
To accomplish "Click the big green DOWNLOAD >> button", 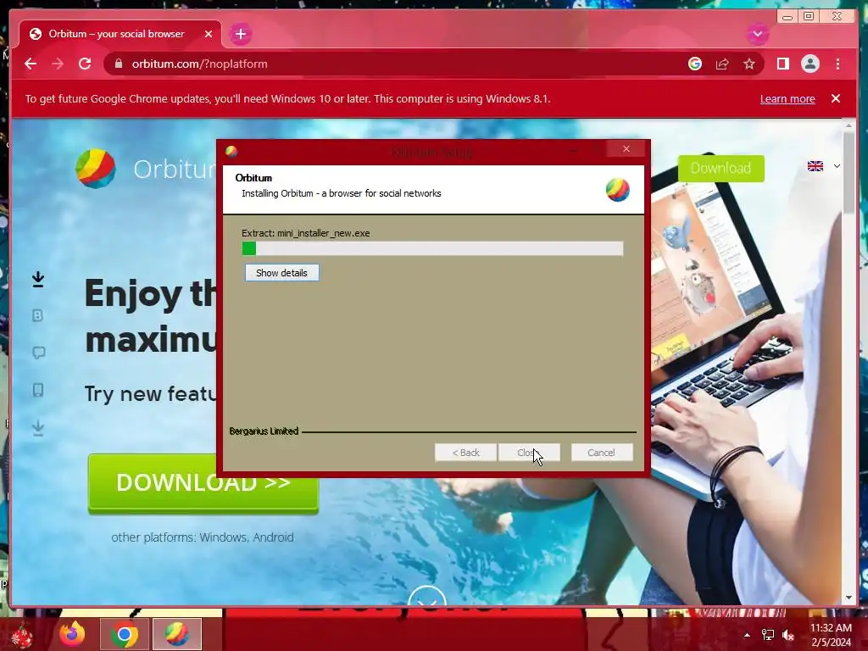I will pos(203,482).
